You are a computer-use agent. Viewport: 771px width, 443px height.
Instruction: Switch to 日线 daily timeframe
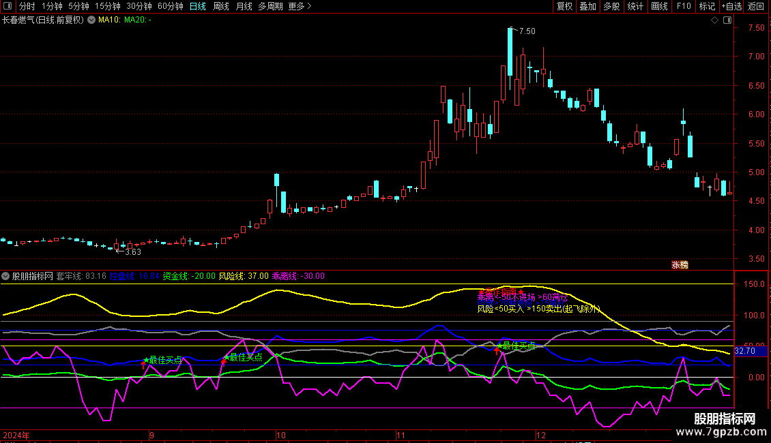click(x=197, y=7)
